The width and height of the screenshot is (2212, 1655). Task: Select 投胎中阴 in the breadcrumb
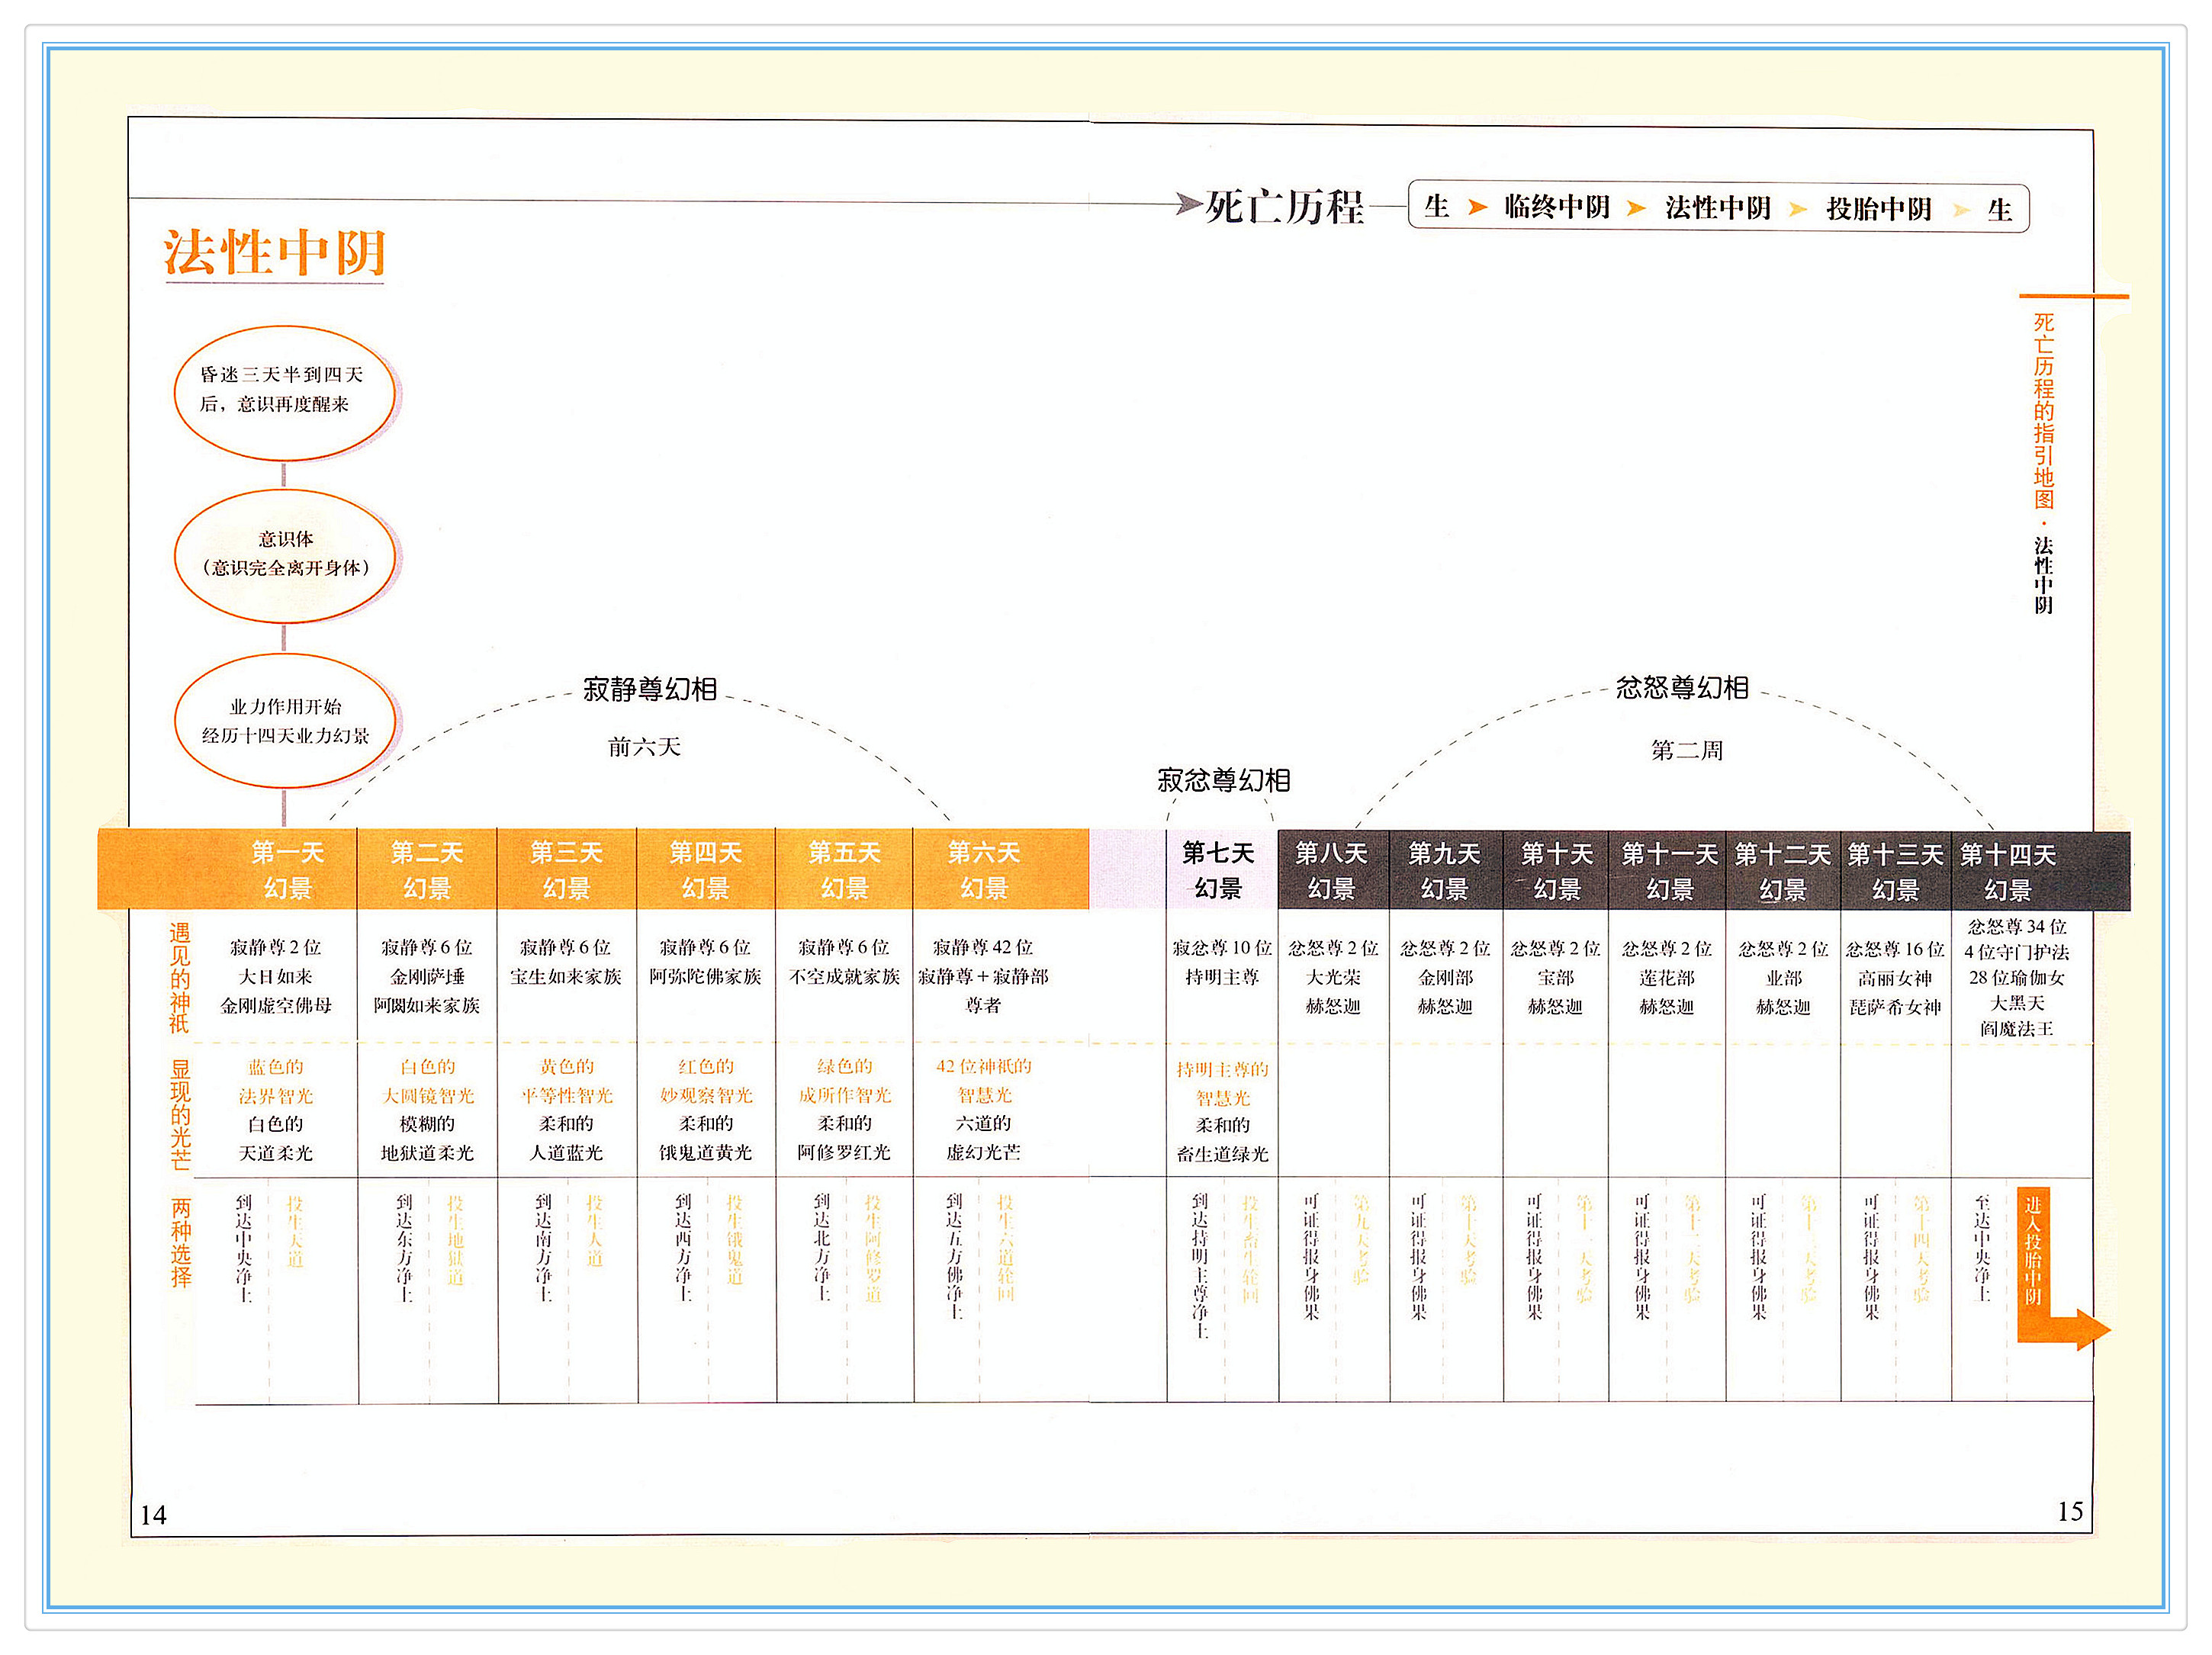point(1878,209)
